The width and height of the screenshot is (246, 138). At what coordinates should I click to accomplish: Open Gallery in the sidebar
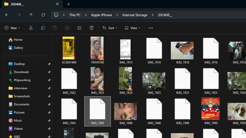click(x=18, y=48)
